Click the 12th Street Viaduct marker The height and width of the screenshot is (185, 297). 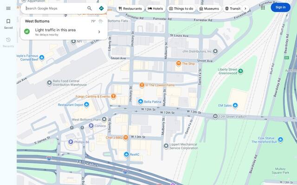[x=215, y=116]
